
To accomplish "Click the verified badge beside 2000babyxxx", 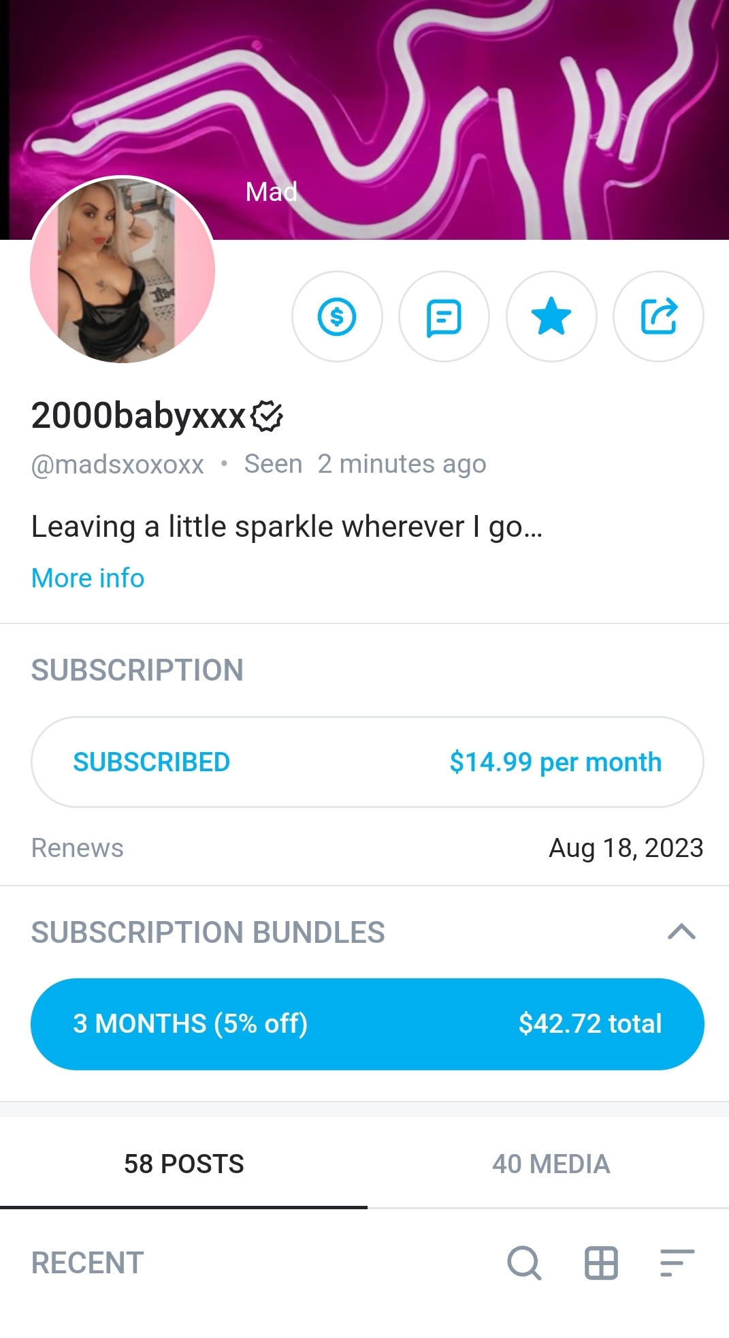I will pyautogui.click(x=267, y=416).
